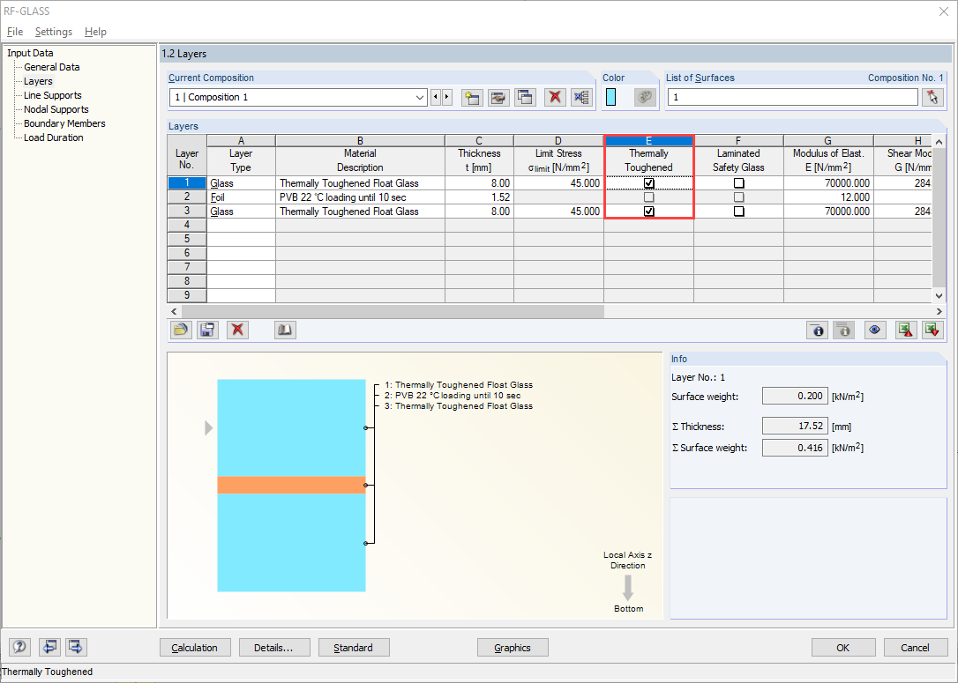Select layer 1 Glass type cell
The image size is (958, 683).
242,183
